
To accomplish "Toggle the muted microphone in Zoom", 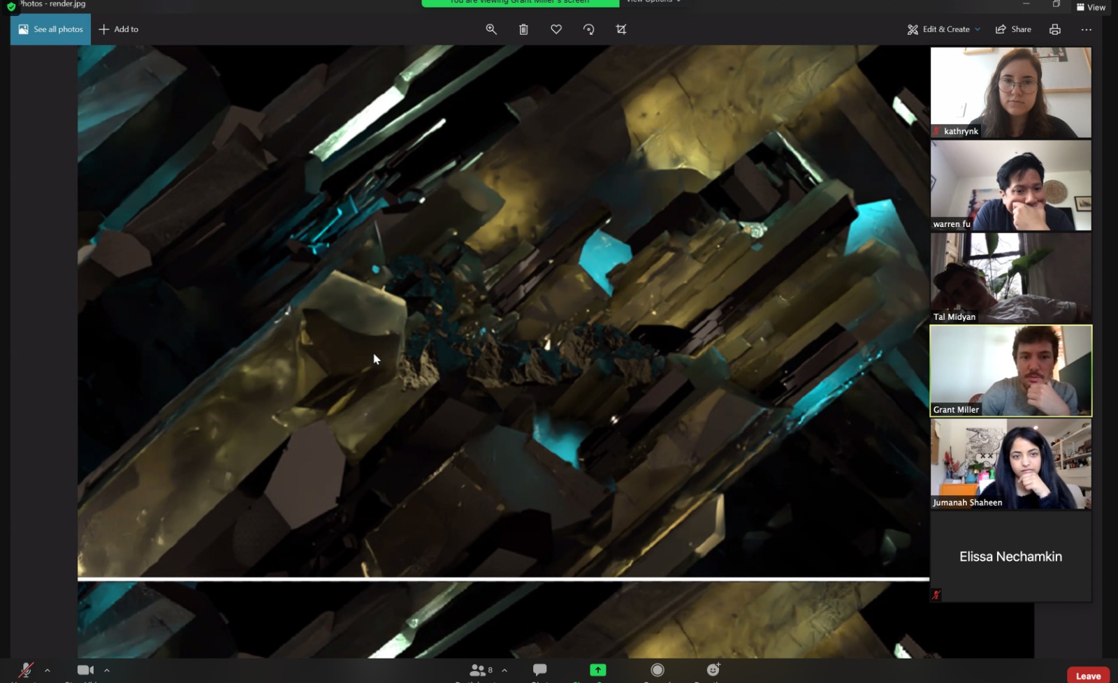I will [x=26, y=670].
